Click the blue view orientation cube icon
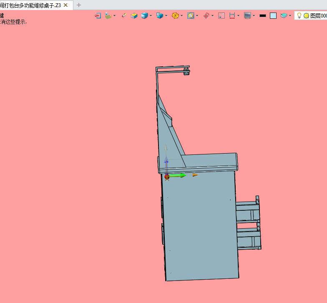 pyautogui.click(x=159, y=15)
